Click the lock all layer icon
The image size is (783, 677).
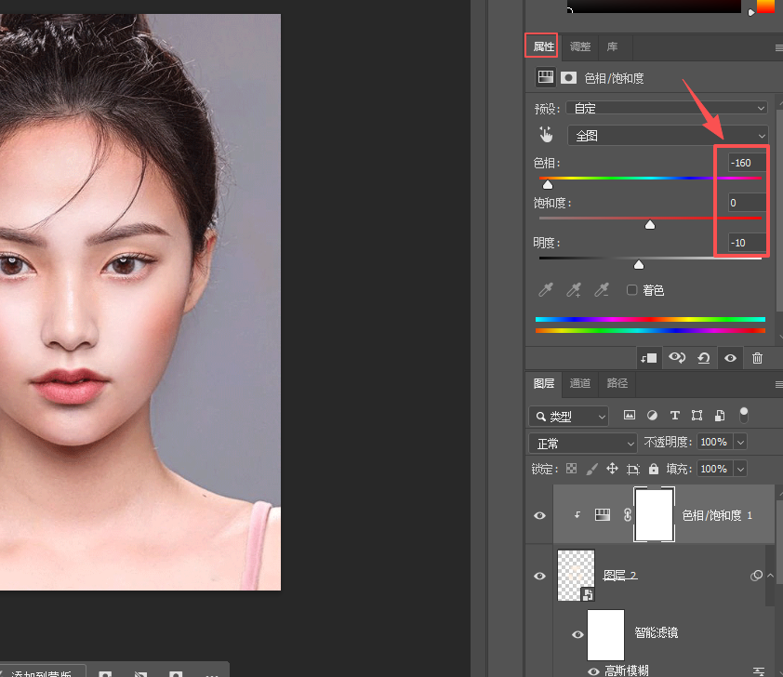pos(653,469)
